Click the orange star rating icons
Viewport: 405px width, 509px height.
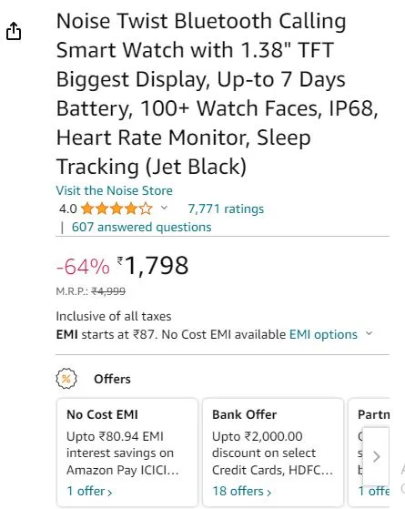click(x=116, y=209)
